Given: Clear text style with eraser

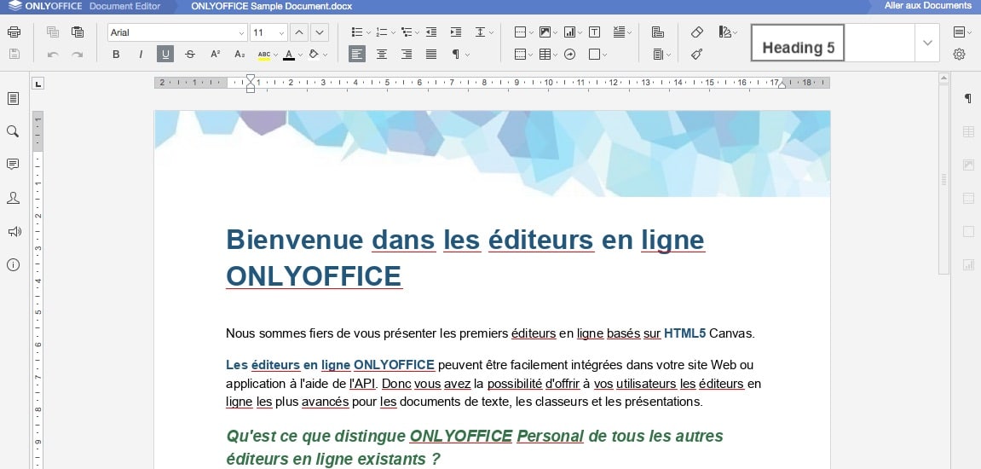Looking at the screenshot, I should point(697,32).
